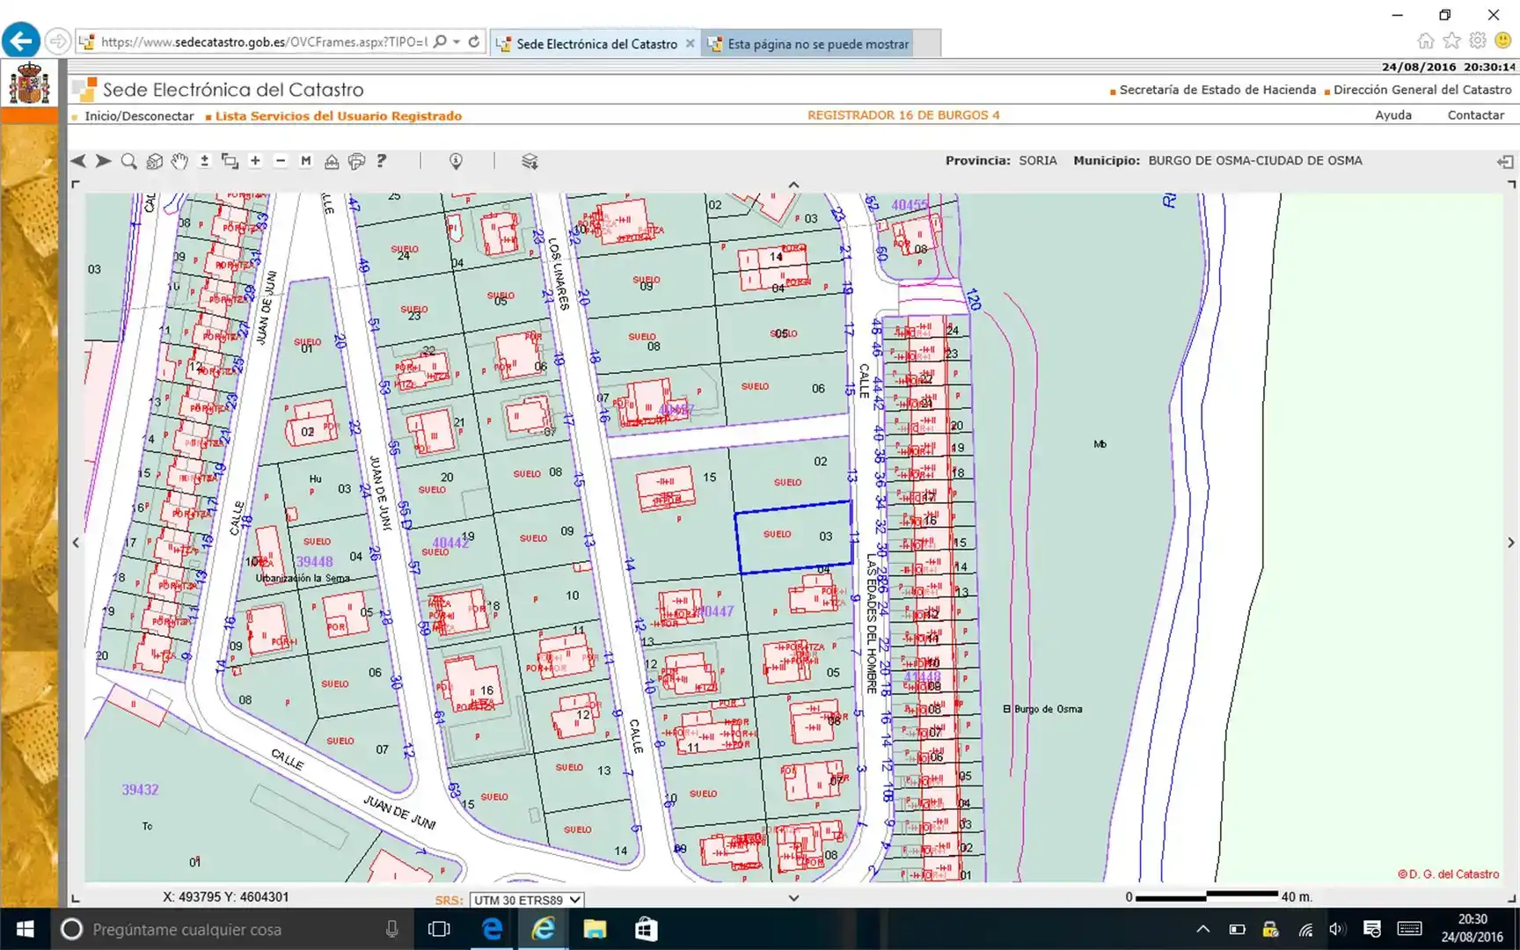Screen dimensions: 1520x950
Task: Pan the map up with the top chevron
Action: point(793,185)
